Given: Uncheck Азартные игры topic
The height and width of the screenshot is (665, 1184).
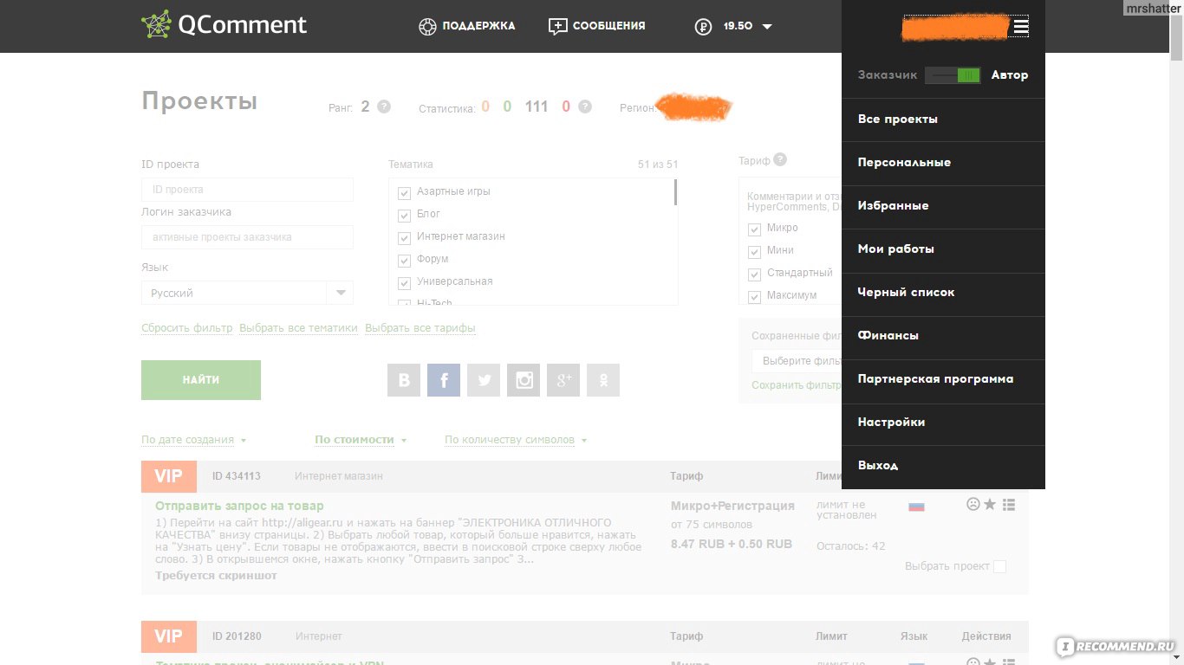Looking at the screenshot, I should point(404,192).
